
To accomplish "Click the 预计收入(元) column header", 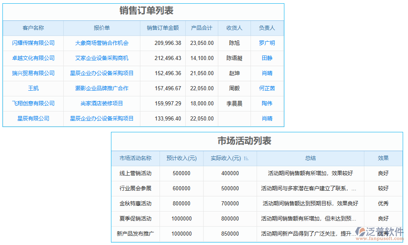I will point(181,158).
